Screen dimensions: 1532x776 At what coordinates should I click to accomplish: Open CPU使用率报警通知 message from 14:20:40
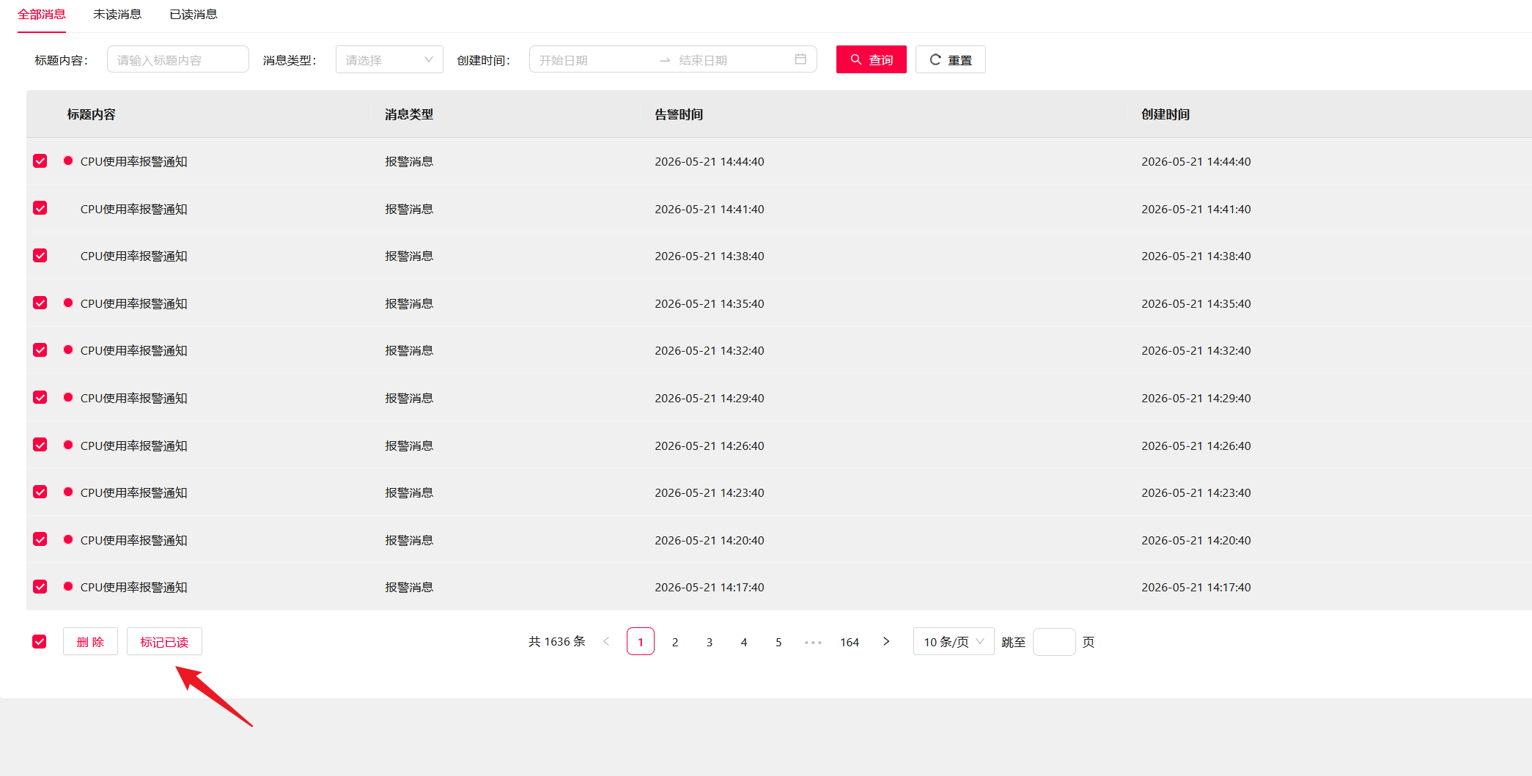tap(134, 540)
